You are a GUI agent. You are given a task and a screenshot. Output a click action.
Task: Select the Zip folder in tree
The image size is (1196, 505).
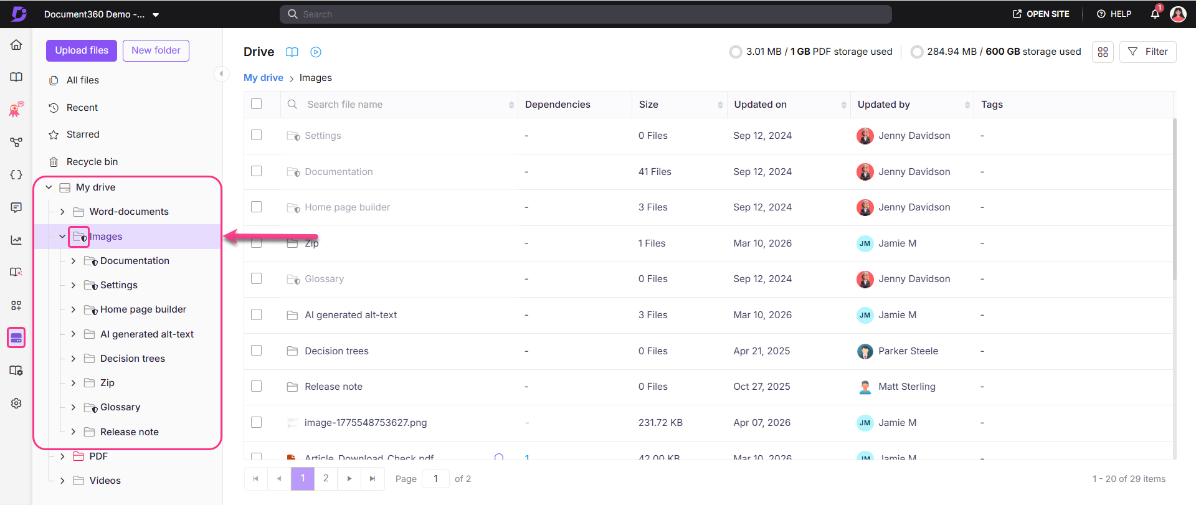point(107,383)
